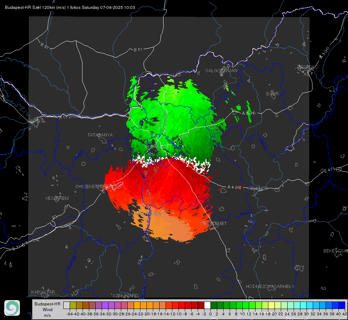Click the SALGÓTARJÁN city label
Screen dimensions: 348x320
[221, 71]
